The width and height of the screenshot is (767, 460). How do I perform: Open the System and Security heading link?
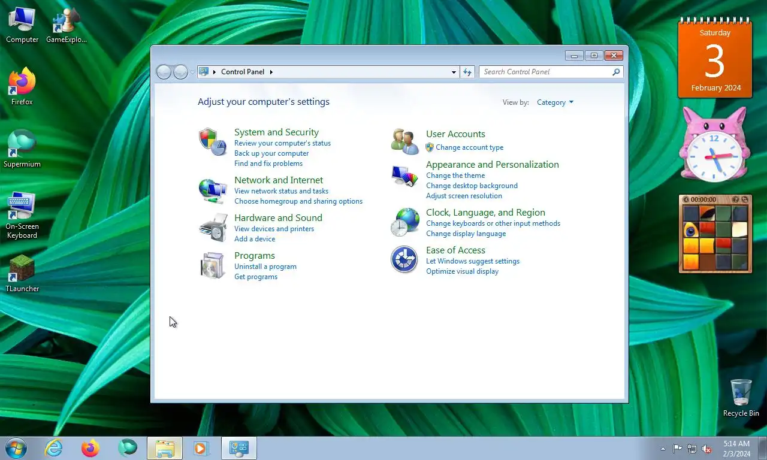click(x=276, y=132)
